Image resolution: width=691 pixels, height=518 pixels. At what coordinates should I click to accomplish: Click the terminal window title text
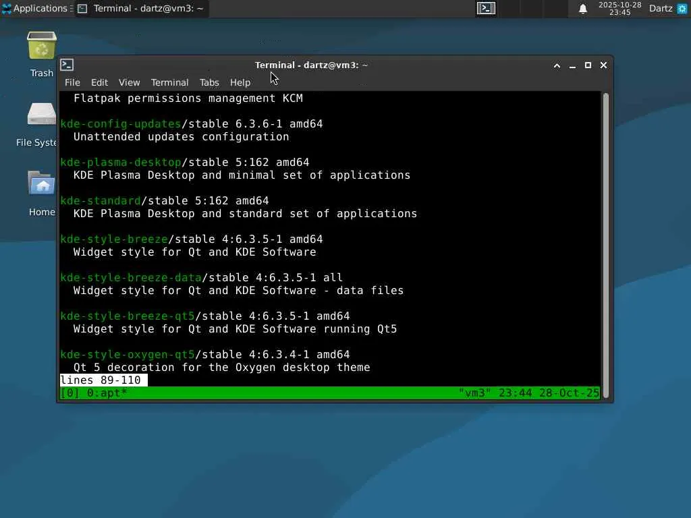(x=311, y=65)
